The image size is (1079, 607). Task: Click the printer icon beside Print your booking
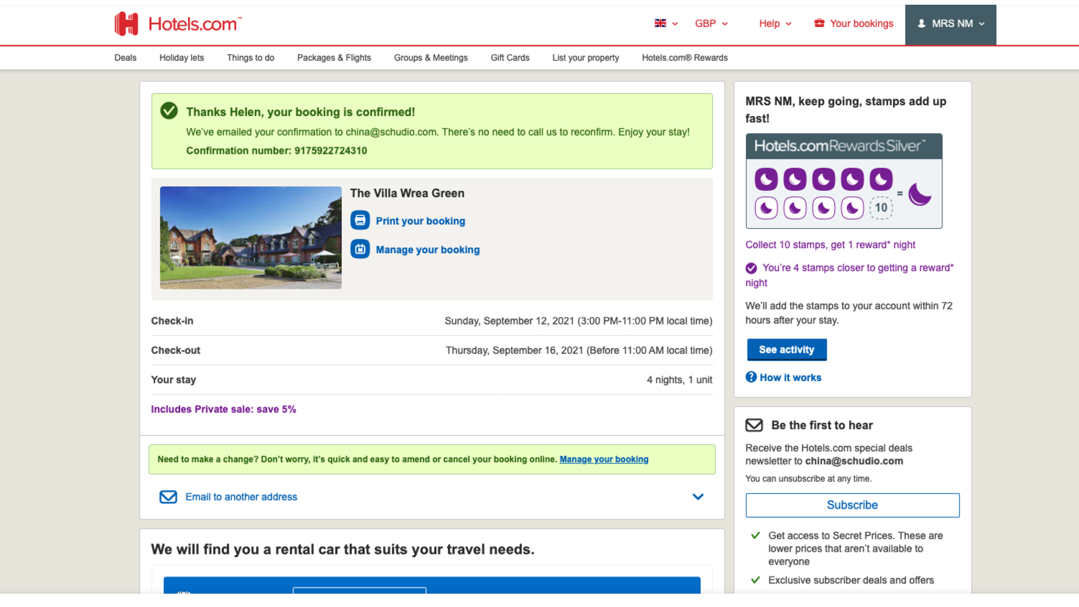pos(360,221)
